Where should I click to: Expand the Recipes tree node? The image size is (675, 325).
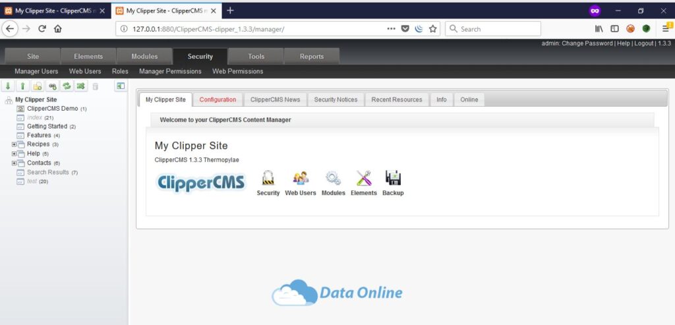coord(14,144)
